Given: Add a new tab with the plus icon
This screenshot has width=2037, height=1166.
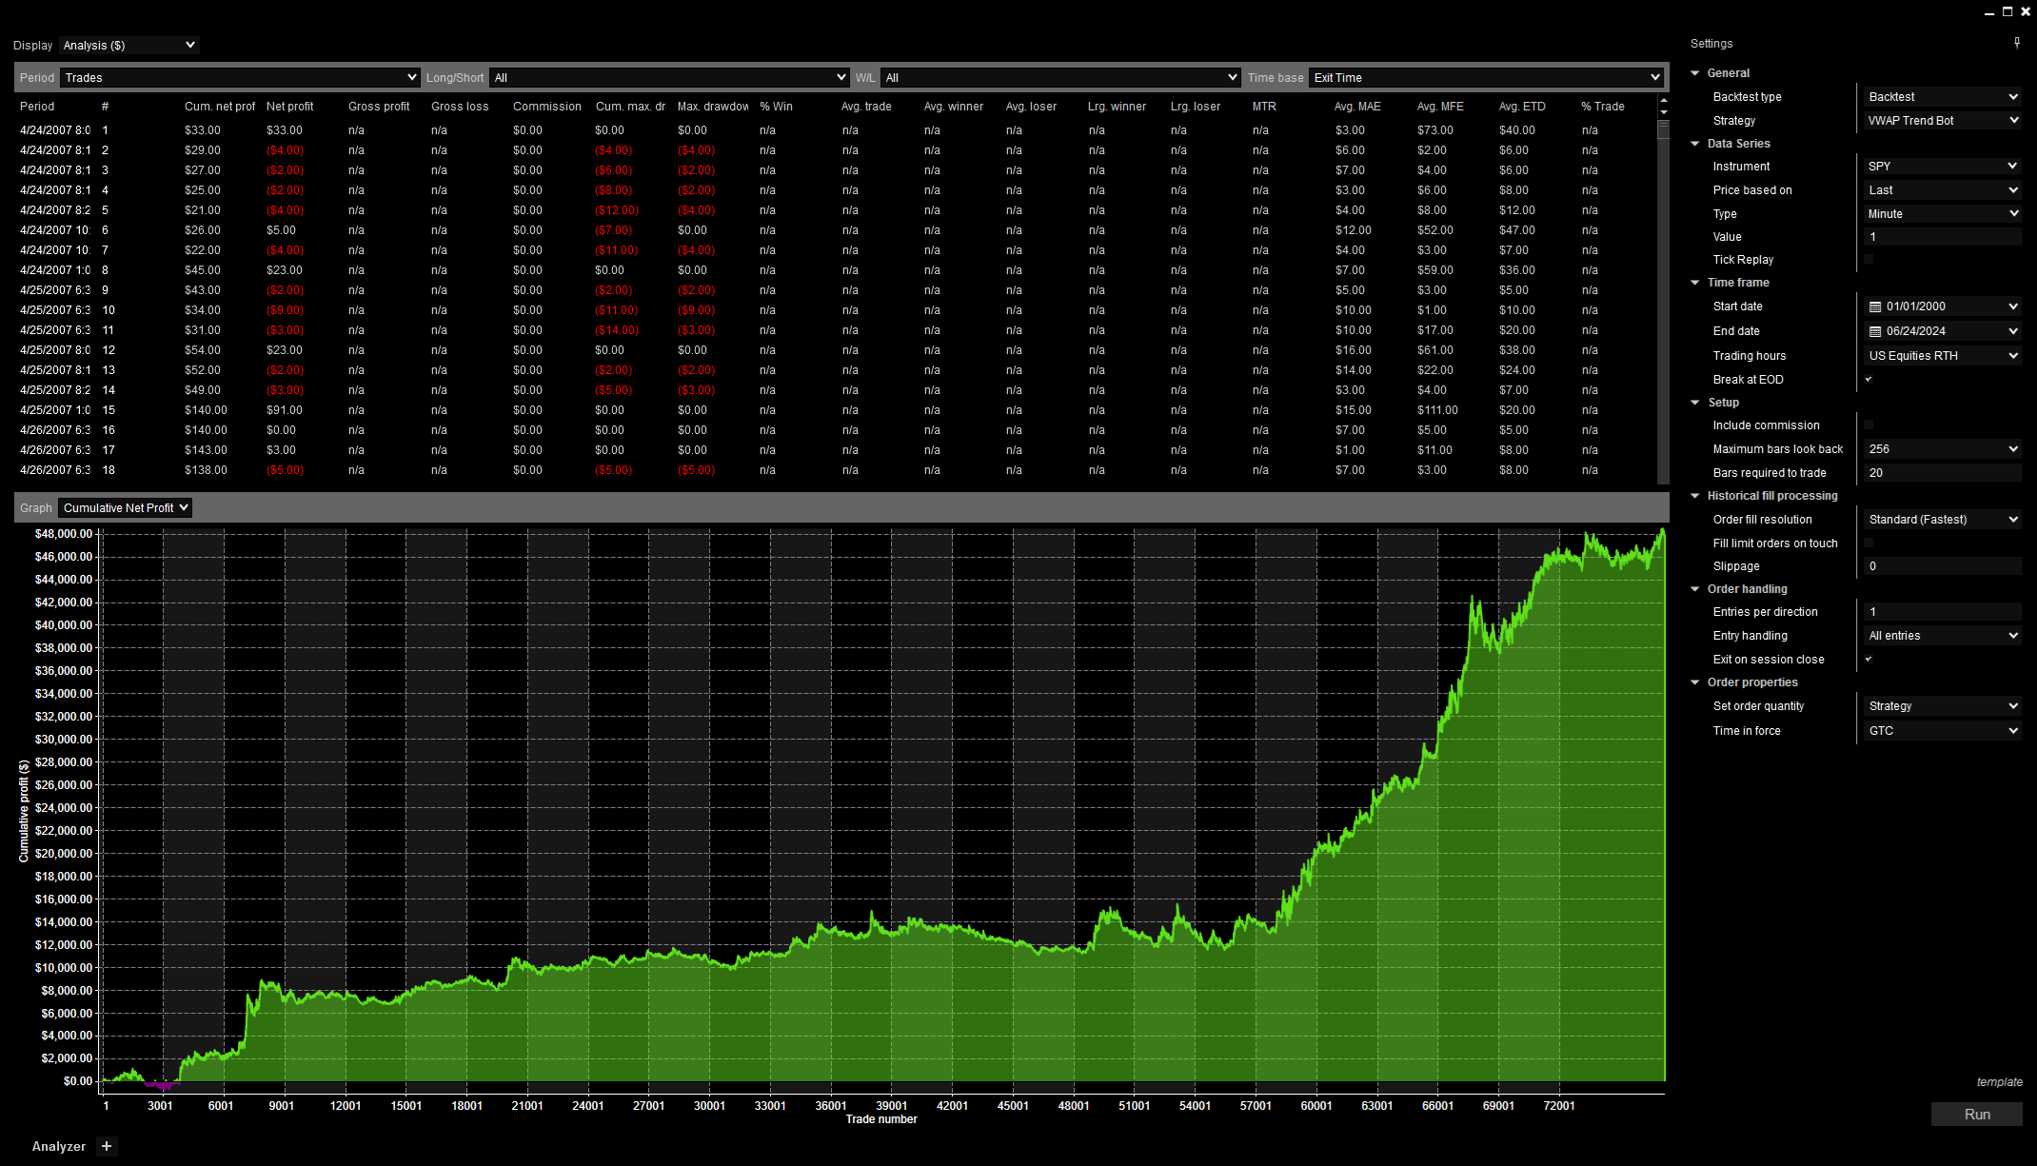Looking at the screenshot, I should 107,1146.
